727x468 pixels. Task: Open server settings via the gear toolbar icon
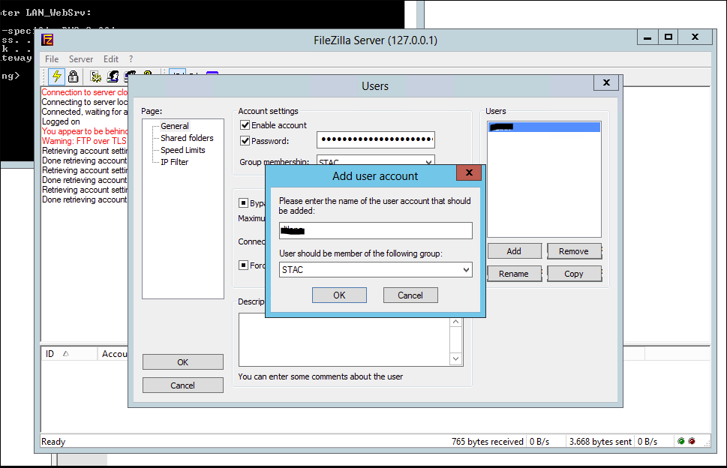click(x=95, y=76)
